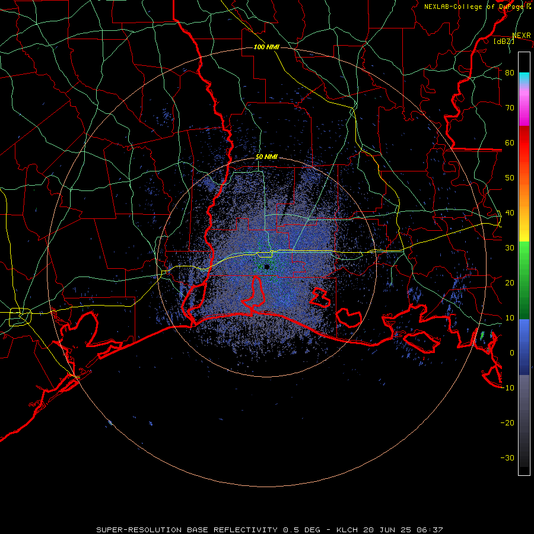
Task: Pick the cyan top segment of color bar
Action: (524, 78)
